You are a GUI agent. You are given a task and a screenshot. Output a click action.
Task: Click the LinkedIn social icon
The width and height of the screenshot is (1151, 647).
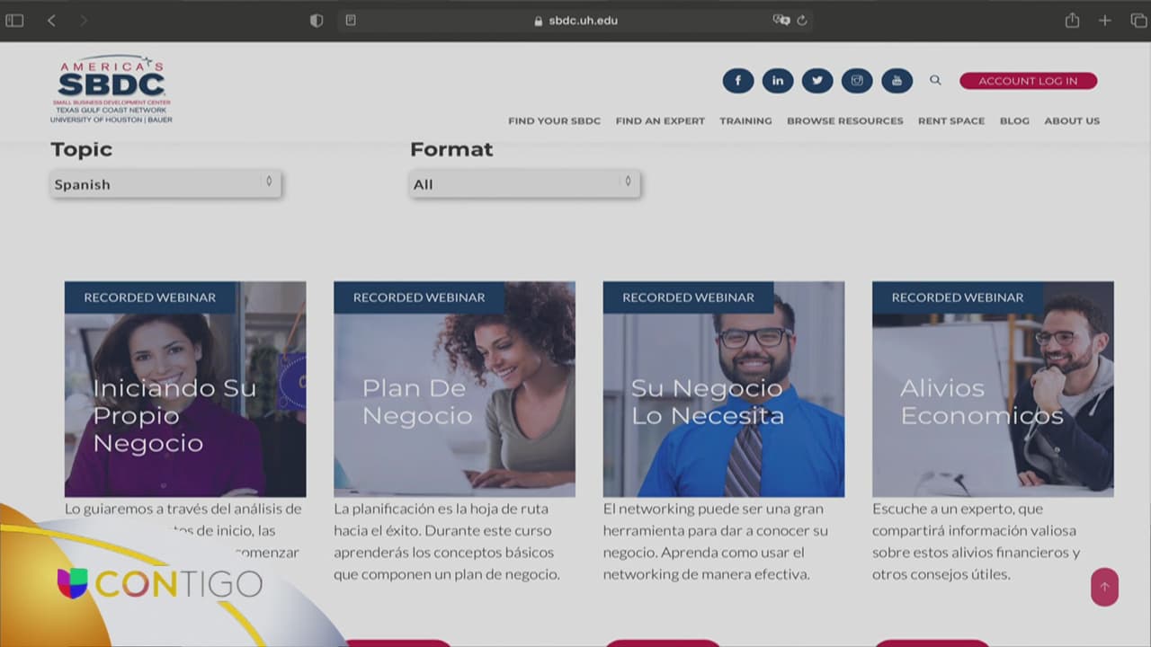coord(778,81)
